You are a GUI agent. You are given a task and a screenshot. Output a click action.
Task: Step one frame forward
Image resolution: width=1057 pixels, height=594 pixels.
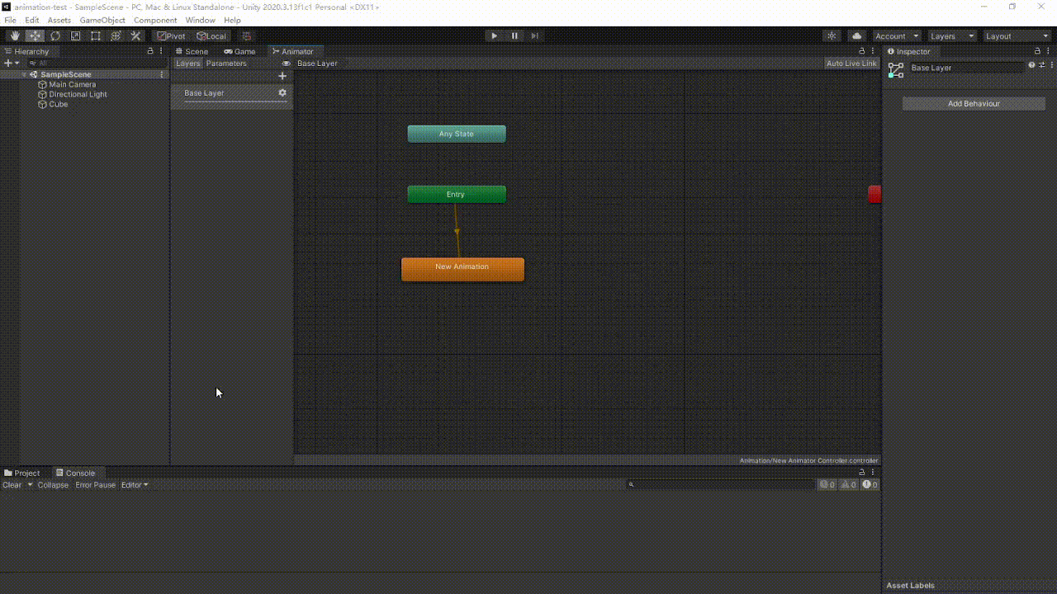pyautogui.click(x=535, y=35)
